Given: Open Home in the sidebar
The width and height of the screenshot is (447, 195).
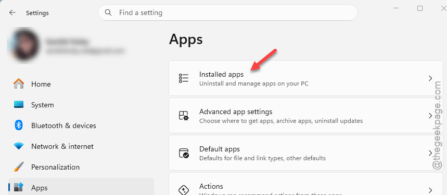Looking at the screenshot, I should (x=81, y=84).
